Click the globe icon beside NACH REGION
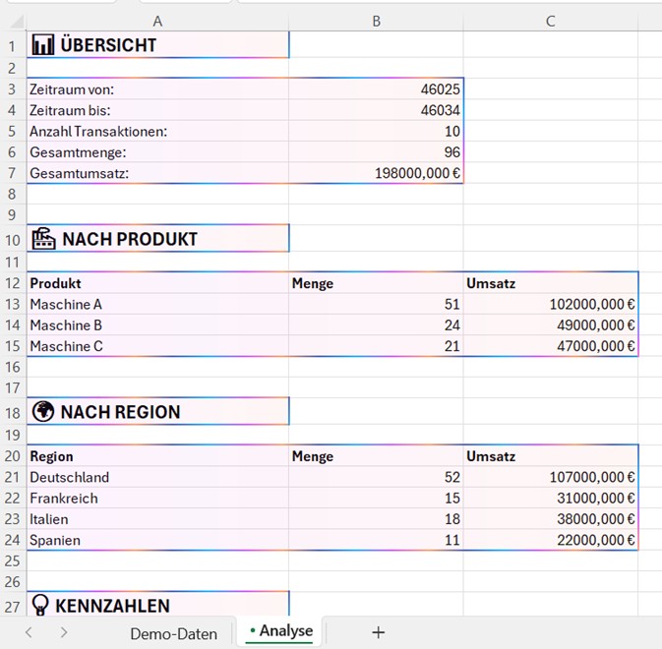The height and width of the screenshot is (649, 662). (x=42, y=411)
